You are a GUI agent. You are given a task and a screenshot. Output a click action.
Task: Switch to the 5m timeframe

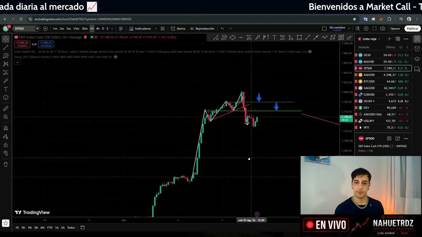click(x=69, y=29)
